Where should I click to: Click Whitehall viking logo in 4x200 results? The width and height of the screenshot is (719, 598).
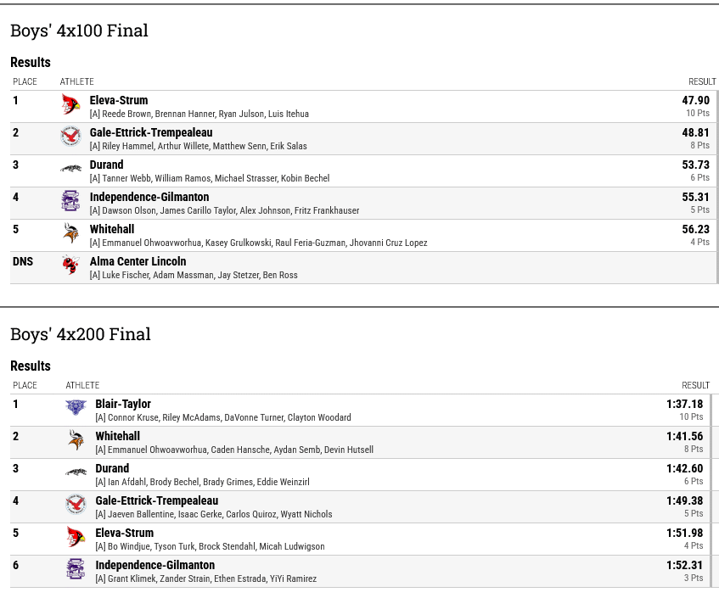point(76,441)
